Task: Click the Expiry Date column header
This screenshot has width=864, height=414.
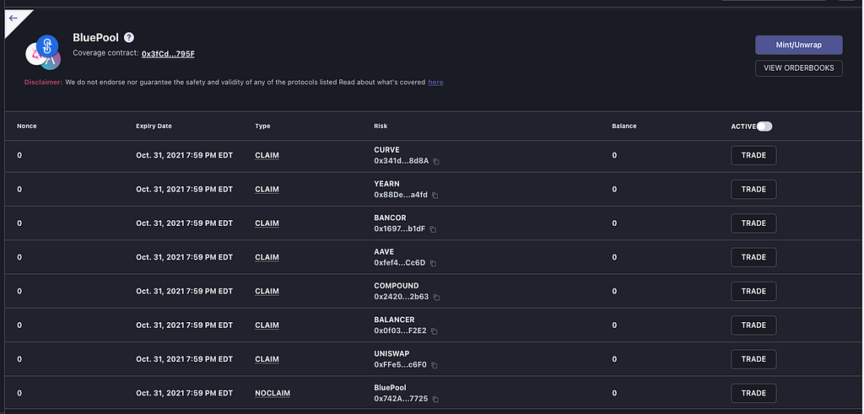Action: (154, 126)
